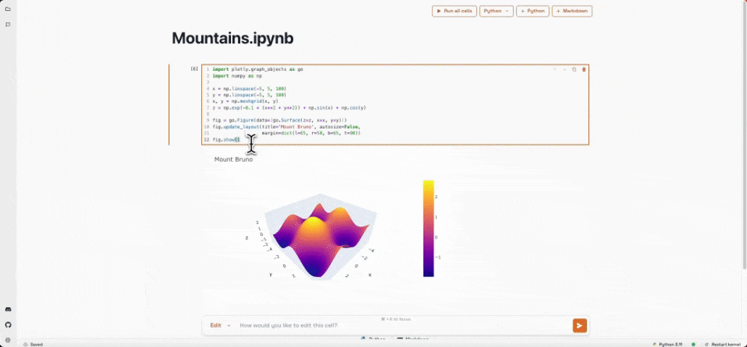Open settings gear in bottom-left corner
747x347 pixels.
click(8, 340)
